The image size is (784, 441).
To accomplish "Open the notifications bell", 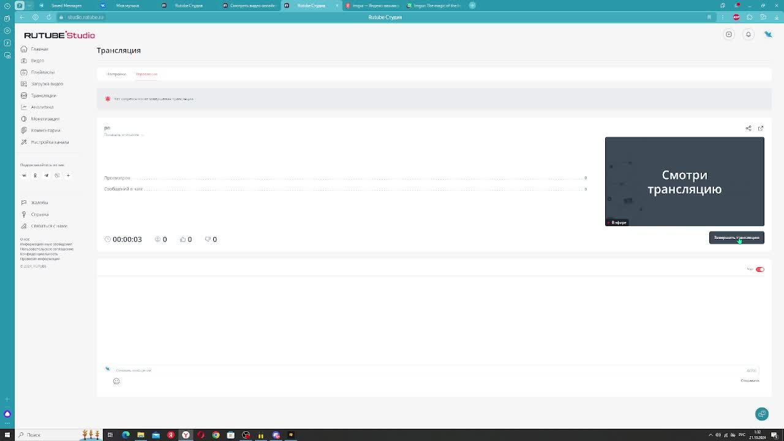I will point(748,34).
